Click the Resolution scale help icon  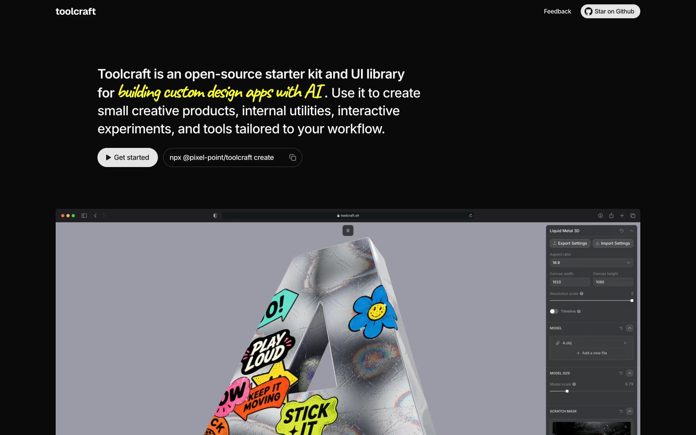point(582,294)
